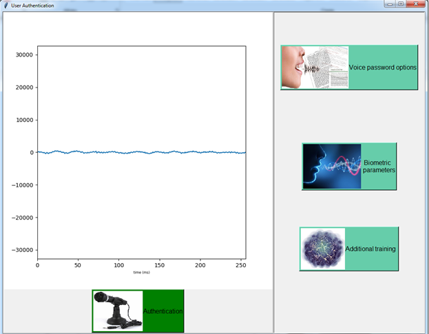Screen dimensions: 429x334
Task: Click the Authentication button with microphone
Action: [x=138, y=311]
